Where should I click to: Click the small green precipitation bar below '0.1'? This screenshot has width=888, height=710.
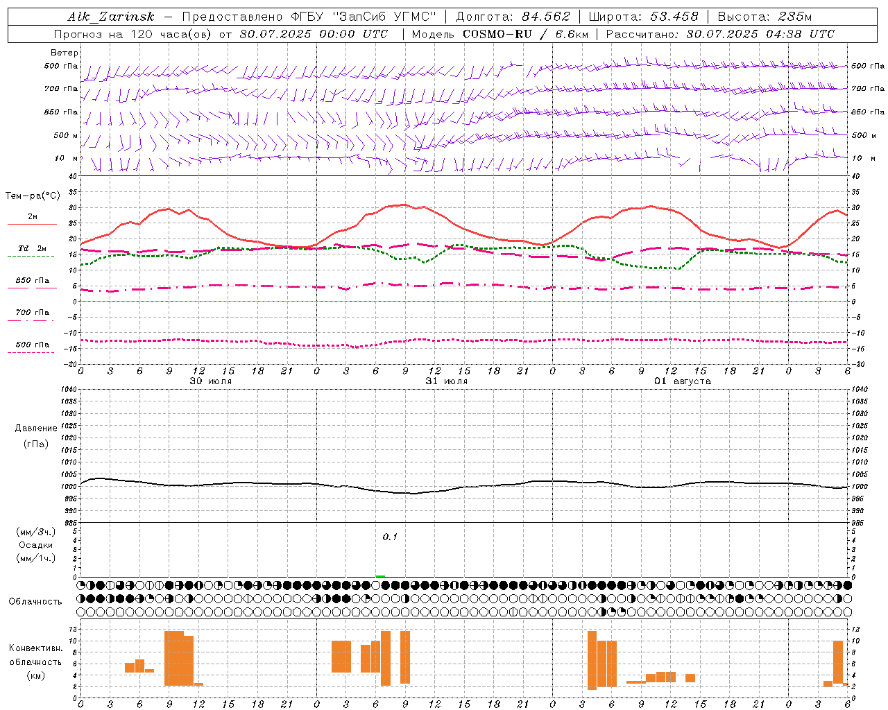(380, 575)
